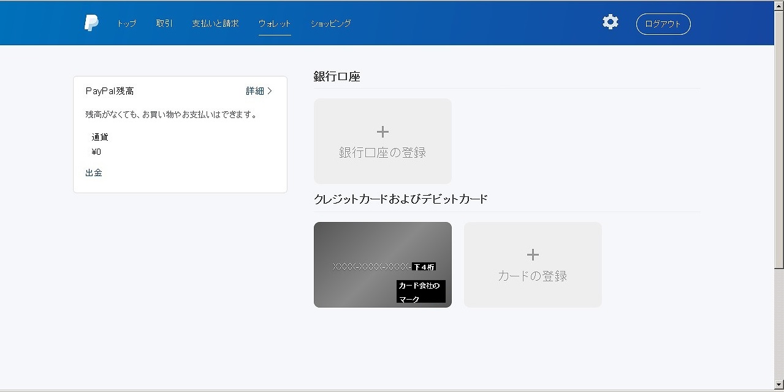Click the クレジットカードおよびデビットカード heading

[401, 199]
